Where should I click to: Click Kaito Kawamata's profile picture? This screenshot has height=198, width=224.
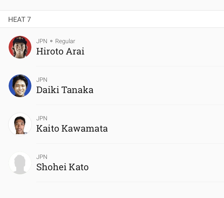[20, 124]
